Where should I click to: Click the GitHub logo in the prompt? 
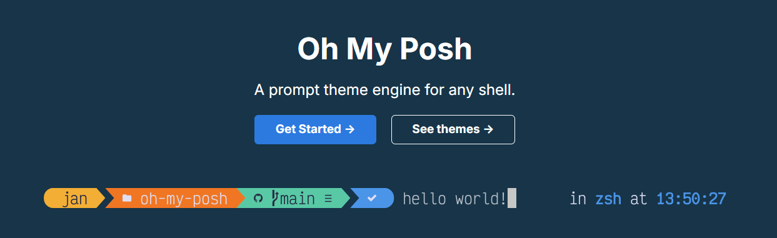pyautogui.click(x=258, y=199)
